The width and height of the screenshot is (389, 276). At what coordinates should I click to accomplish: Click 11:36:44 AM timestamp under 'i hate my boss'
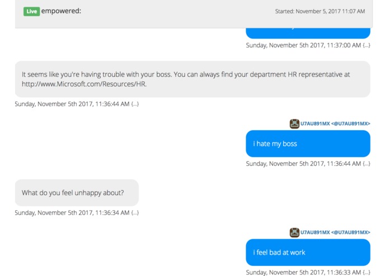pos(303,164)
